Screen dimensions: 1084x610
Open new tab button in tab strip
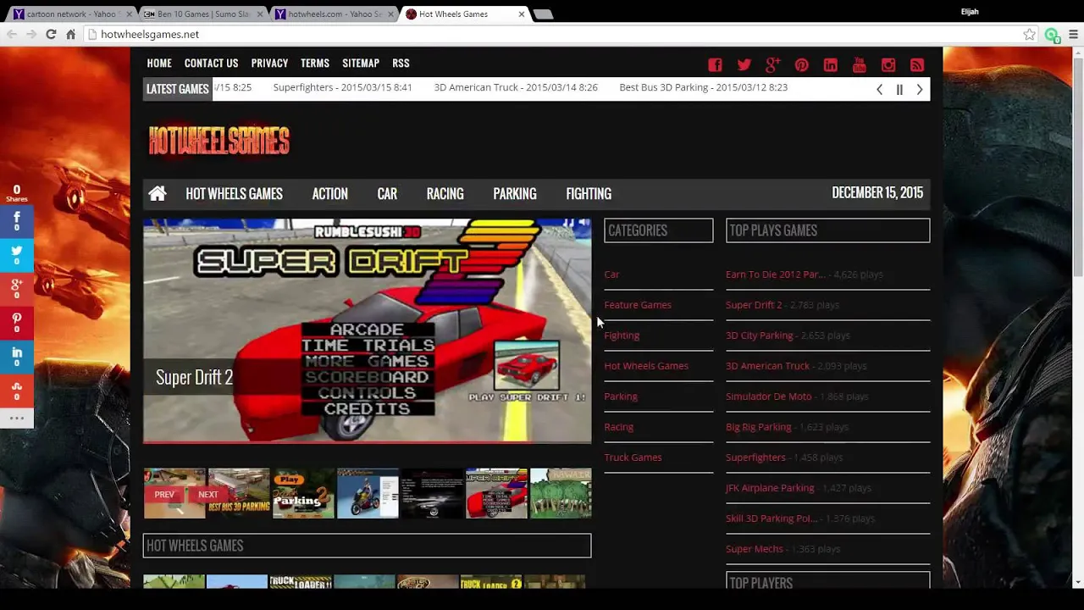tap(543, 14)
